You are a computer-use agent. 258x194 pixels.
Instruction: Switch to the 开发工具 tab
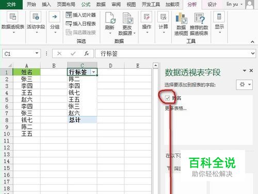pos(151,4)
